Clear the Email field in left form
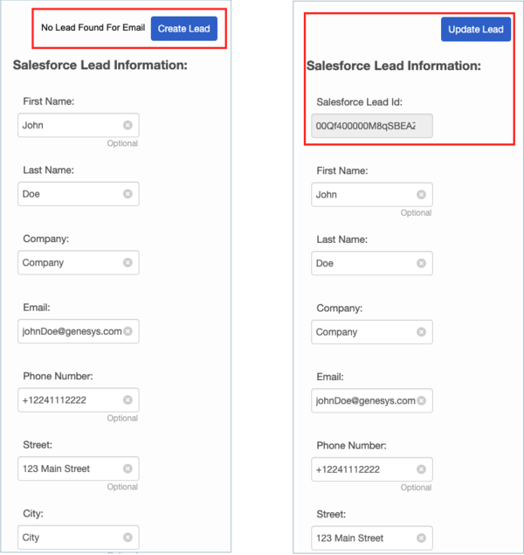The width and height of the screenshot is (524, 555). (128, 331)
